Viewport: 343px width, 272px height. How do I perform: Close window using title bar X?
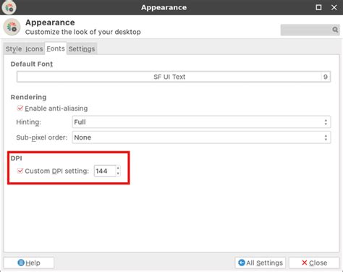[x=334, y=7]
